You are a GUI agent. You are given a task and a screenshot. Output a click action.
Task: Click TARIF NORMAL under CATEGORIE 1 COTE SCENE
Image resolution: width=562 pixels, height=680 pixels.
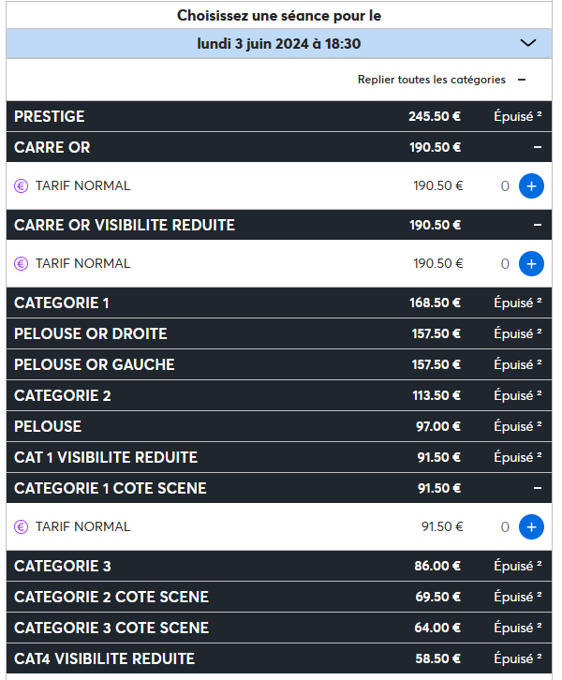pos(82,526)
